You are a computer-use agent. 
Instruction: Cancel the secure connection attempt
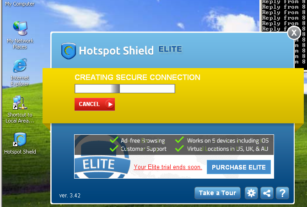click(95, 104)
